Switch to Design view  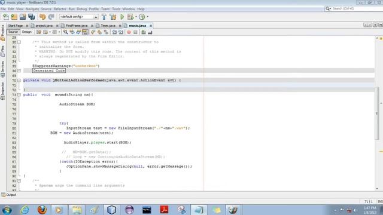coord(27,32)
